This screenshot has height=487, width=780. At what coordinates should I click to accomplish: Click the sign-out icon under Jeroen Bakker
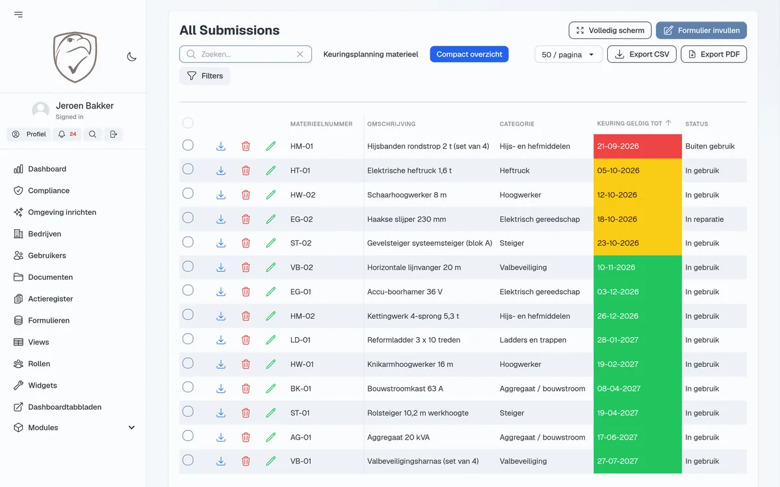(113, 134)
